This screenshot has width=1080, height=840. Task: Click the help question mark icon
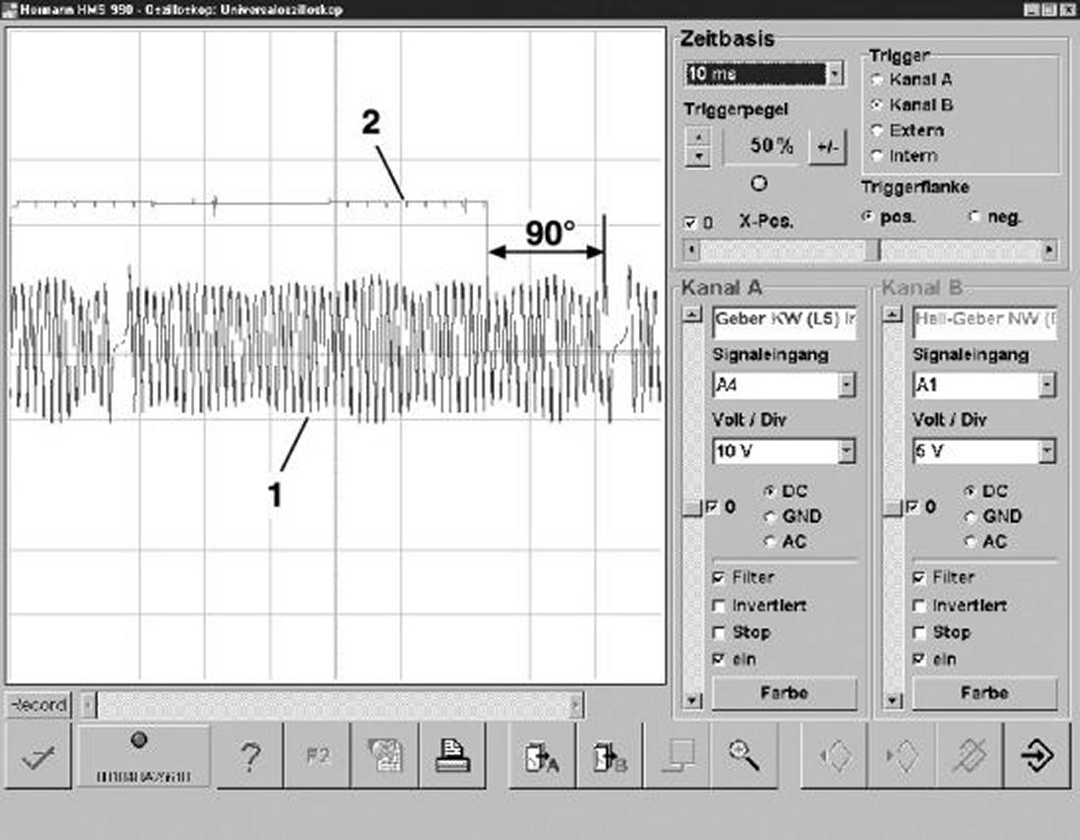tap(250, 756)
